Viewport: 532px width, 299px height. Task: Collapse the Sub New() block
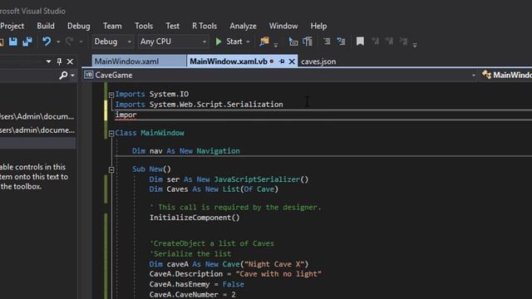(x=111, y=169)
